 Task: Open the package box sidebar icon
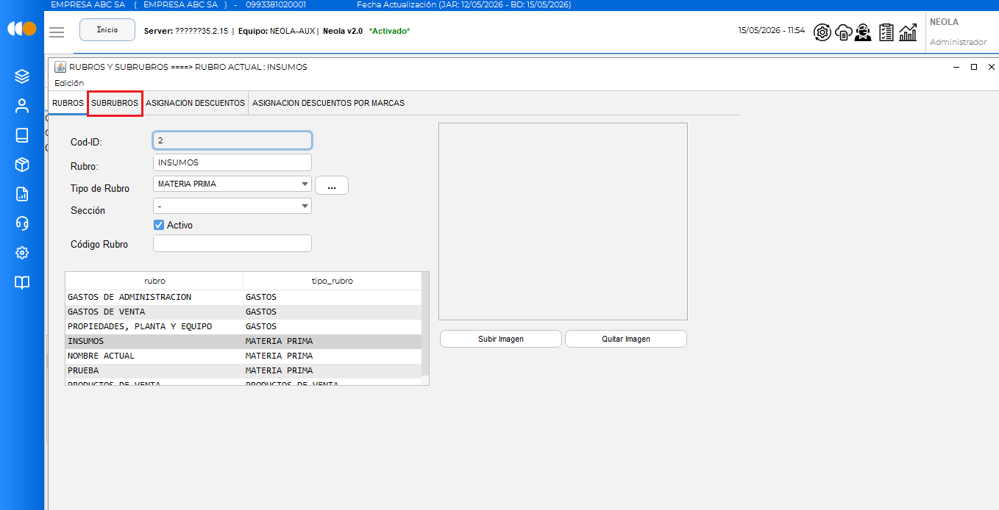point(22,165)
